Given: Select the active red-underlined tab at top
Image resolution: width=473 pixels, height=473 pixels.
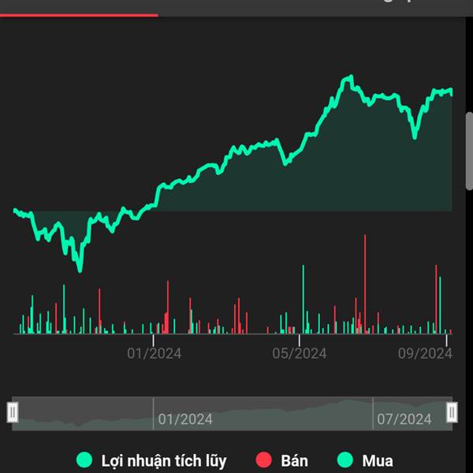Looking at the screenshot, I should point(79,8).
